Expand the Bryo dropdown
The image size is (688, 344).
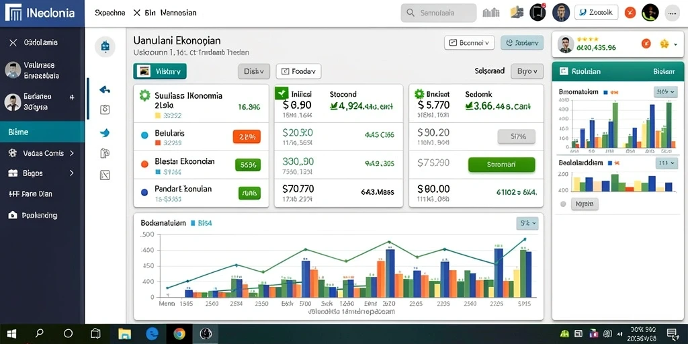pos(527,71)
